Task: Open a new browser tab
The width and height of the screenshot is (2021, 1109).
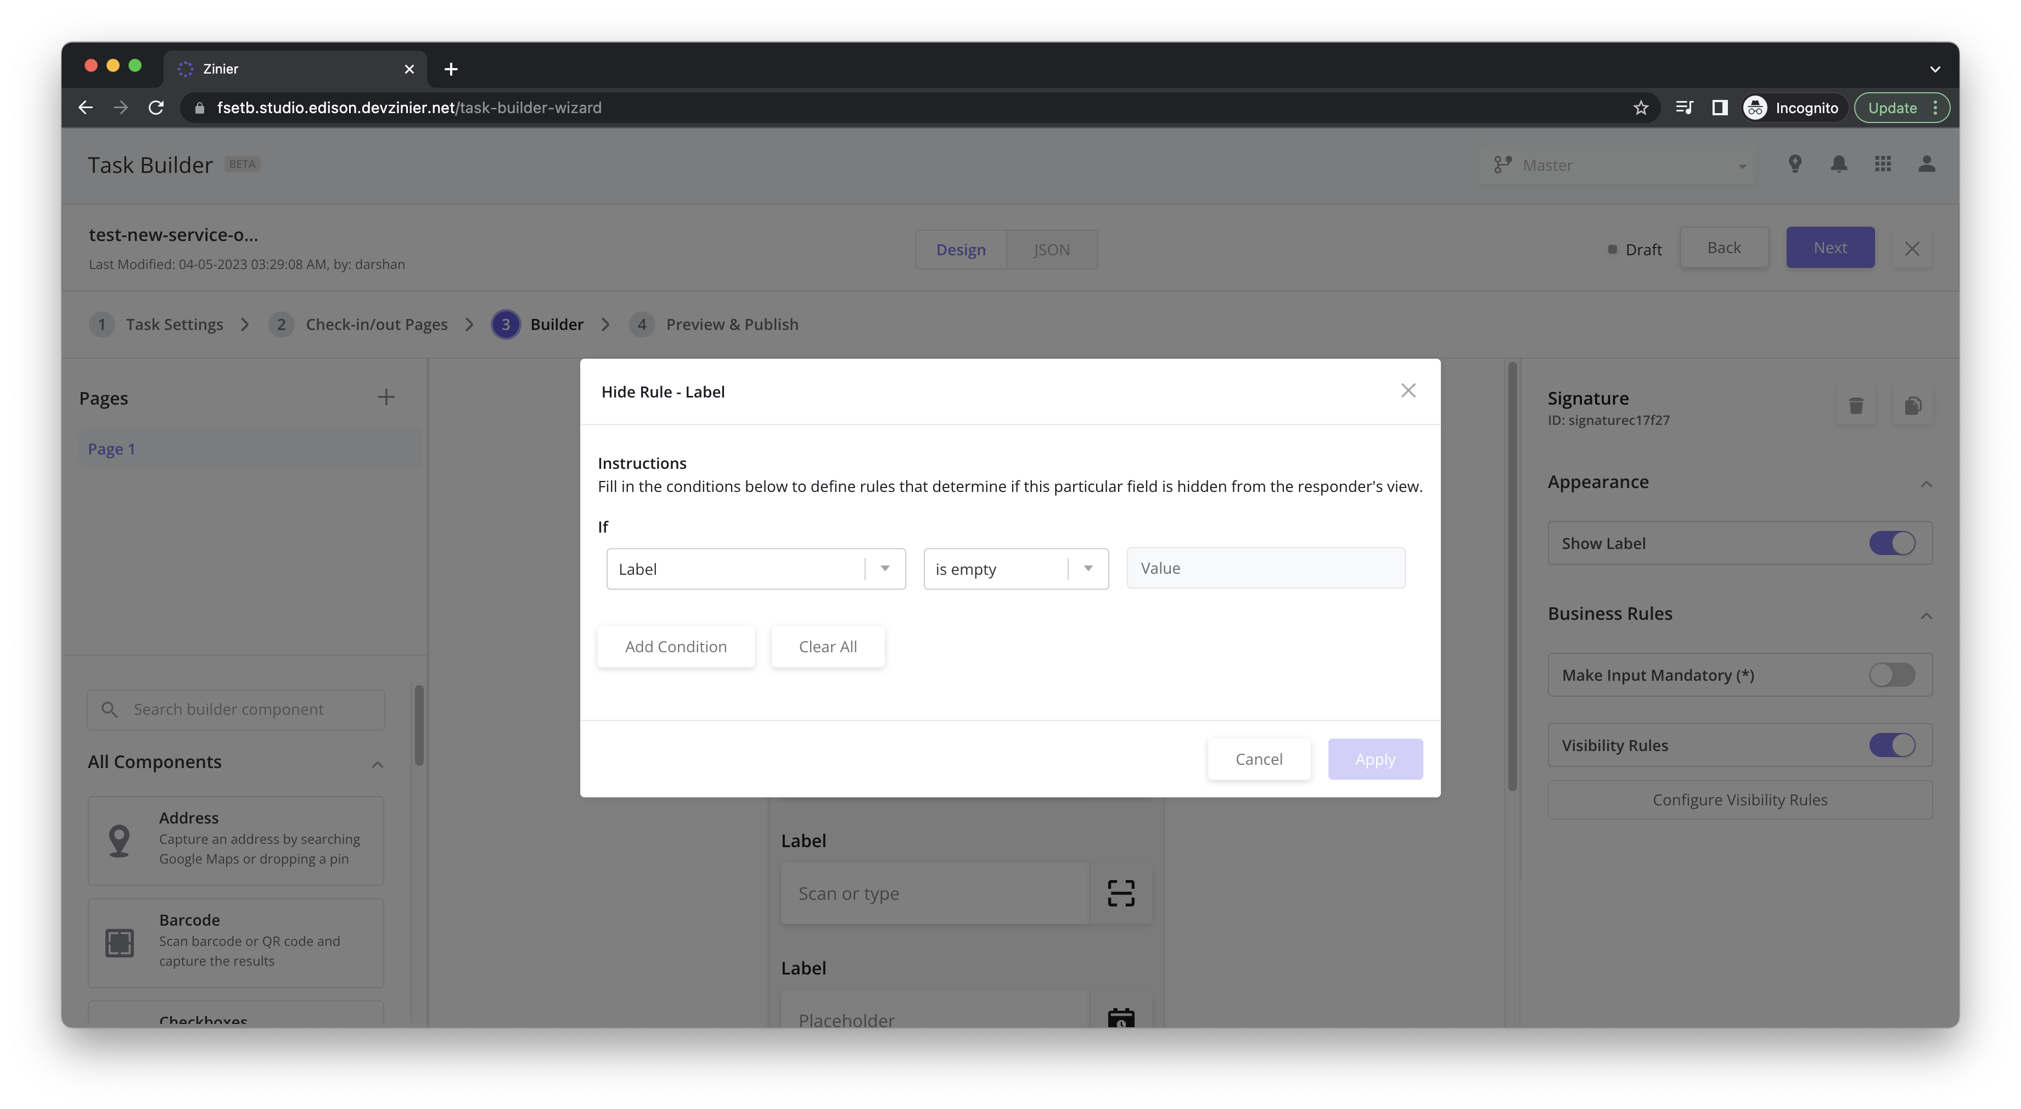Action: tap(450, 69)
